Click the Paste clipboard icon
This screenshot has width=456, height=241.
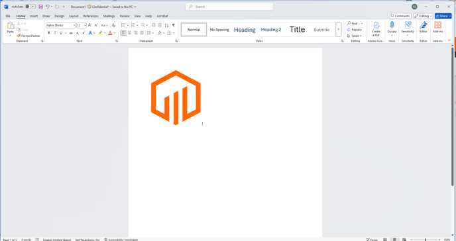click(11, 26)
